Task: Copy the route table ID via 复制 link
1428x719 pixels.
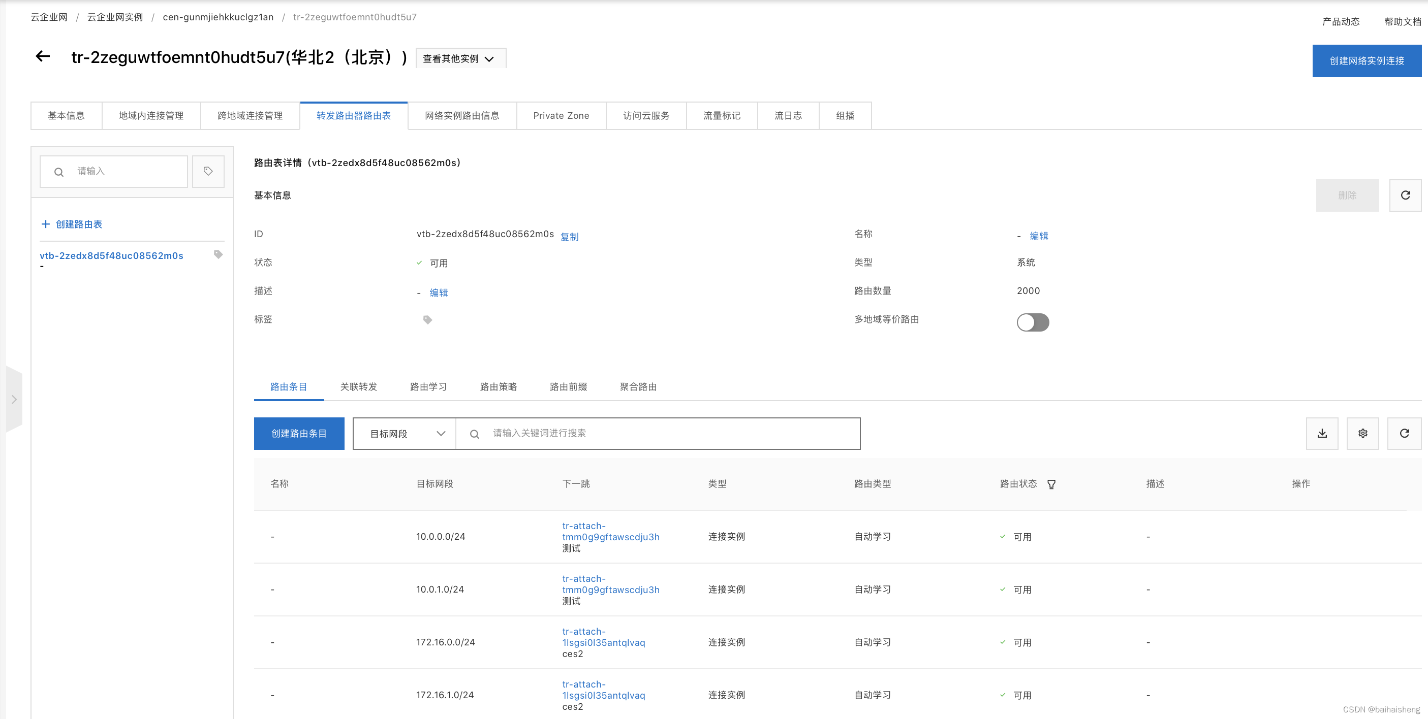Action: click(569, 236)
